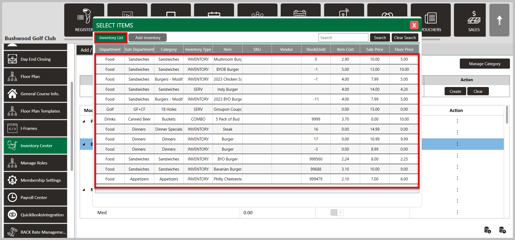Open Floor Plan Templates in sidebar

coord(35,111)
